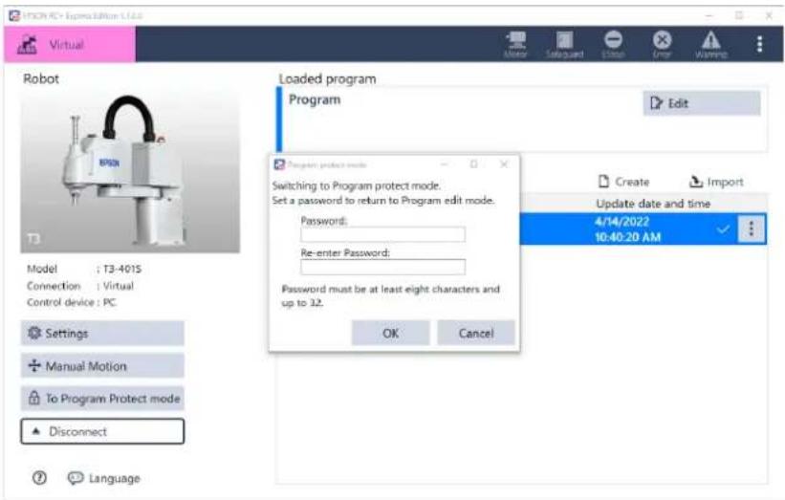
Task: Confirm the password dialog with OK
Action: click(x=390, y=333)
